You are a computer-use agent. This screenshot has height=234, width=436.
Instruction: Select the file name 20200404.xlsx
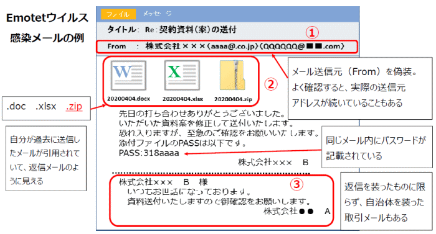[x=182, y=99]
